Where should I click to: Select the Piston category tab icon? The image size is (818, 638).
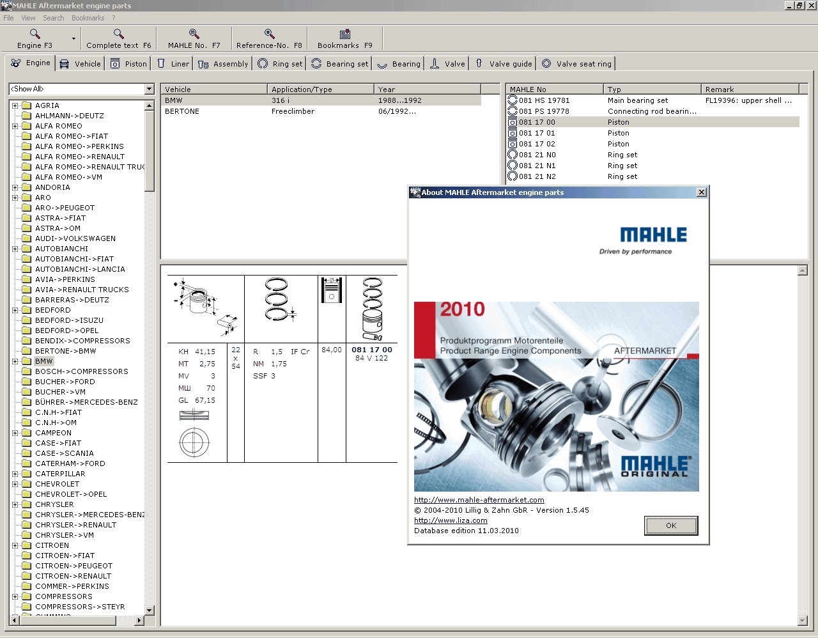(x=115, y=63)
